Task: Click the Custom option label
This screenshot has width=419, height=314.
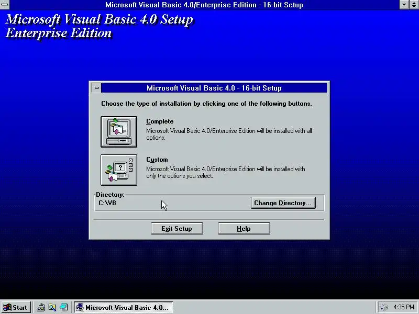Action: (x=157, y=160)
